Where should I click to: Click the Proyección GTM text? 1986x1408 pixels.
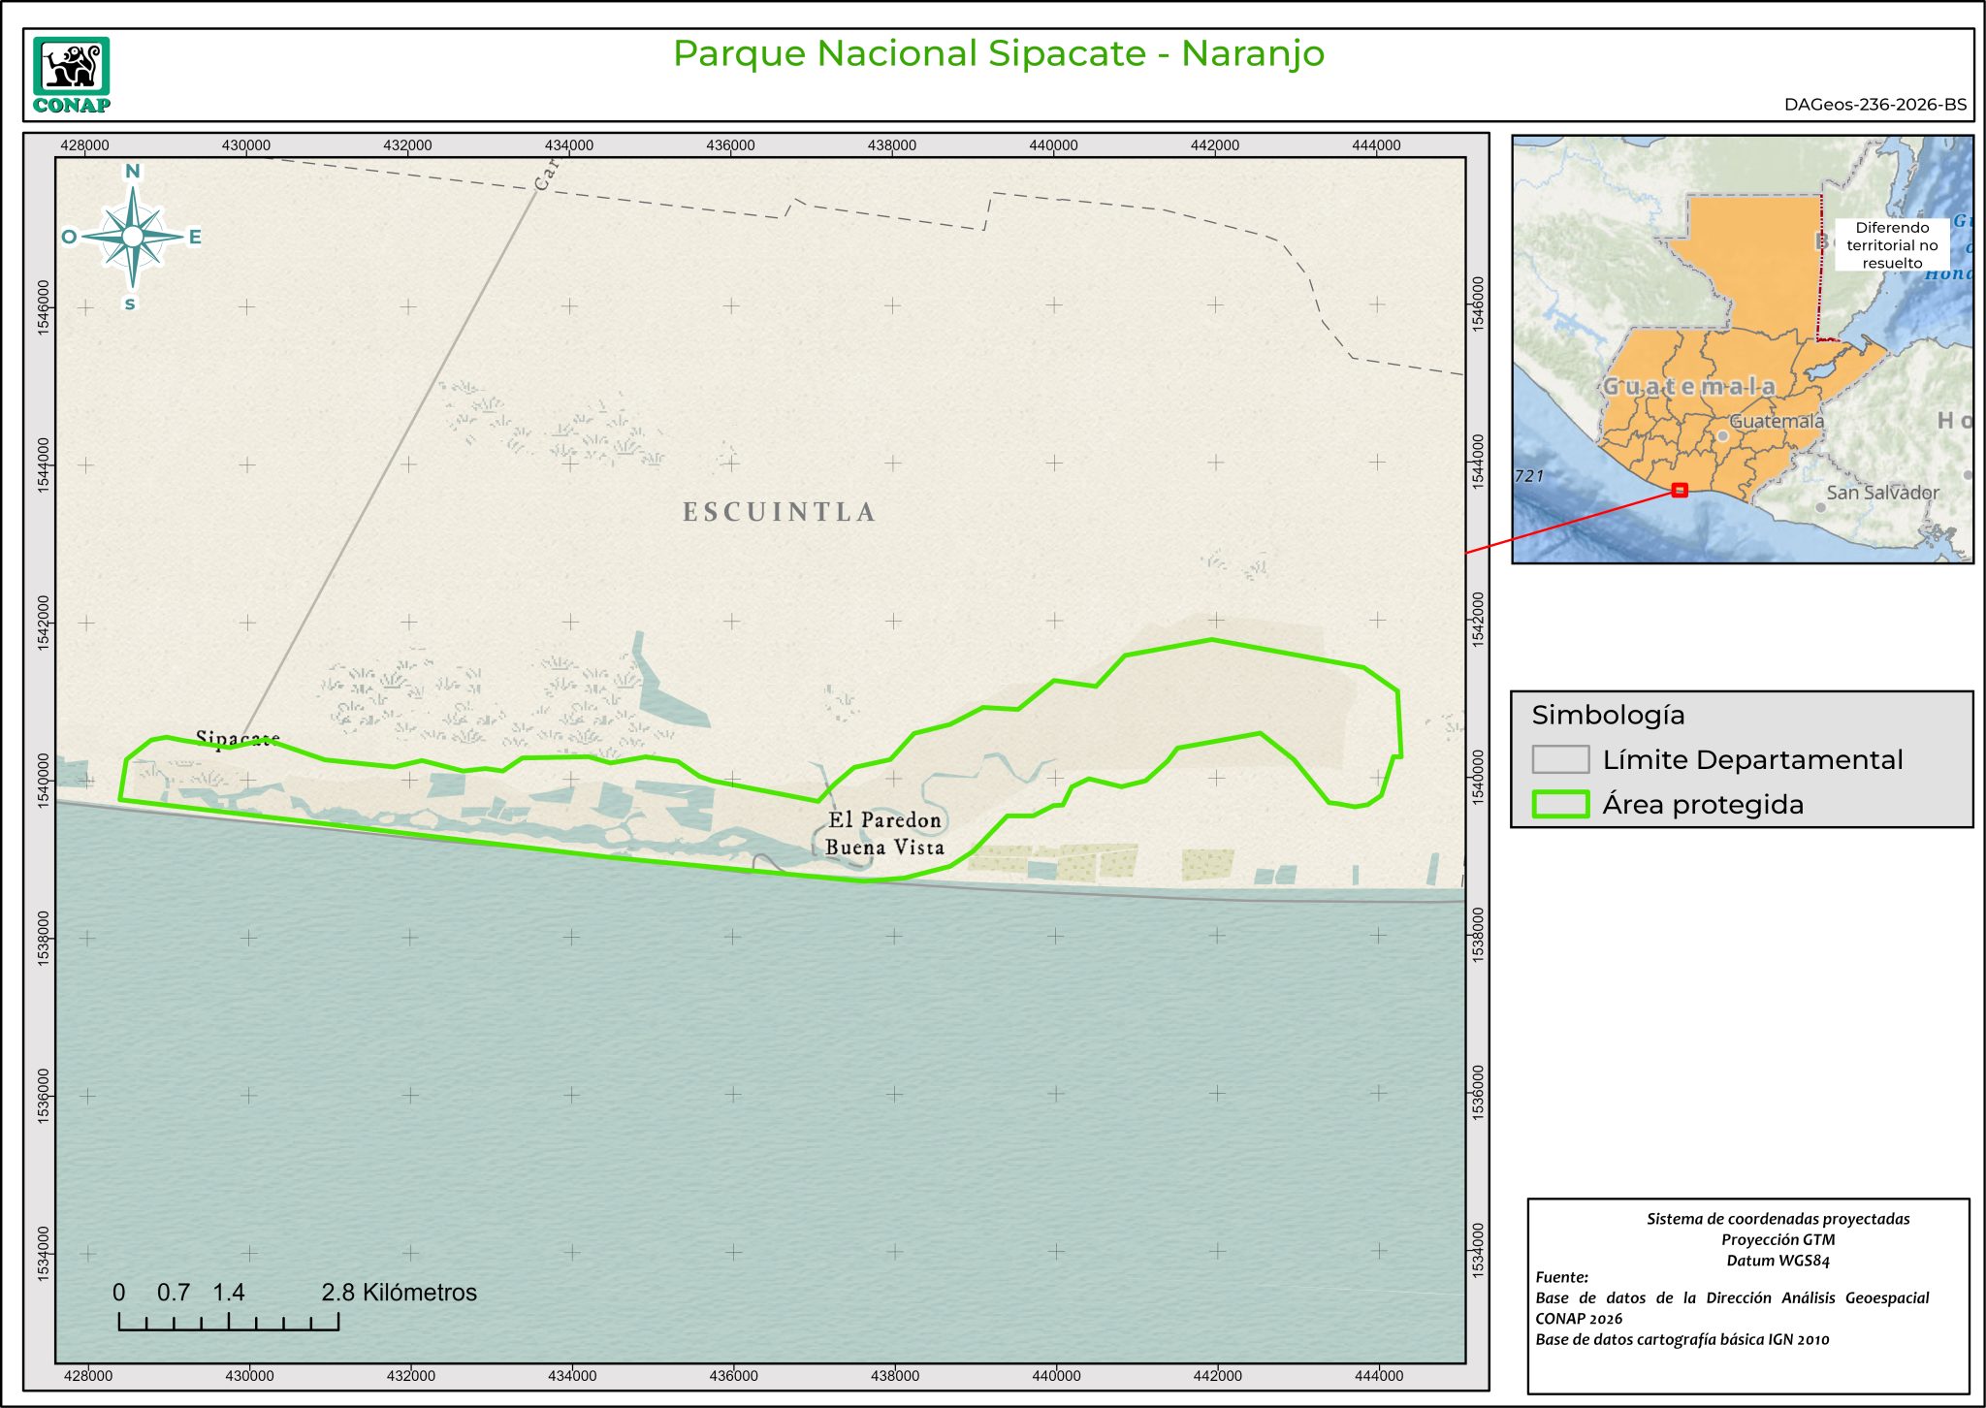point(1778,1239)
